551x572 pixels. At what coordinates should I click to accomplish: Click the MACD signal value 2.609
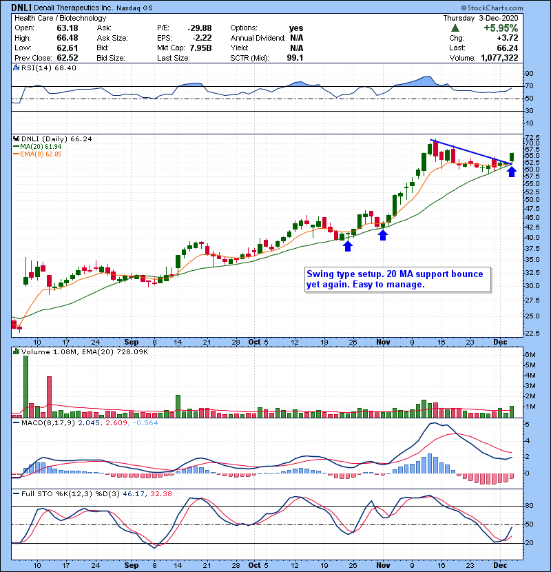click(116, 423)
